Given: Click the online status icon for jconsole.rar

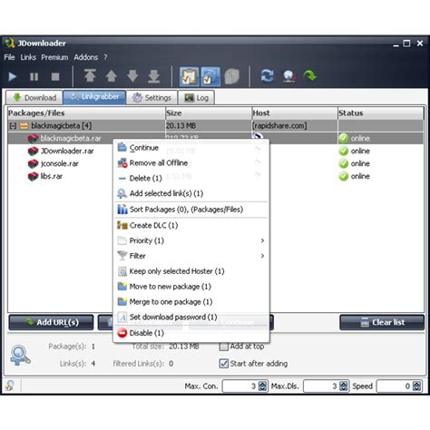Looking at the screenshot, I should click(x=344, y=163).
